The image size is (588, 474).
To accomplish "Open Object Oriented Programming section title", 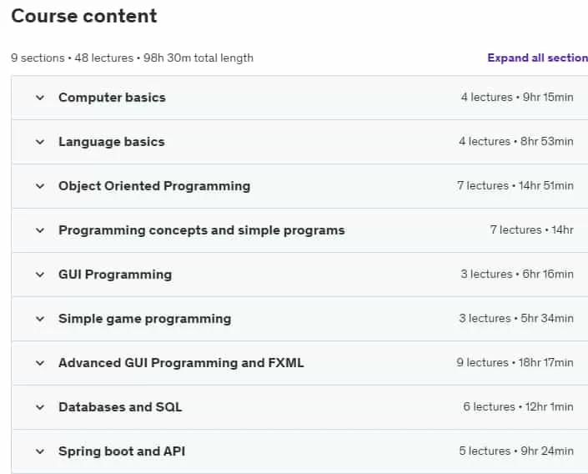I will coord(154,186).
